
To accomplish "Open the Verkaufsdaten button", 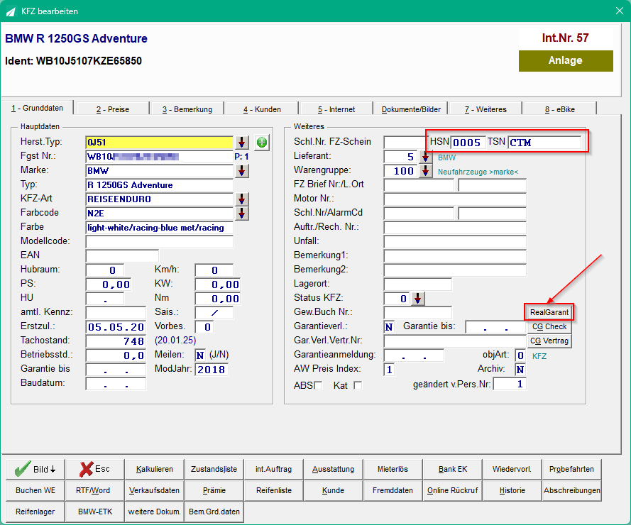I will point(155,490).
